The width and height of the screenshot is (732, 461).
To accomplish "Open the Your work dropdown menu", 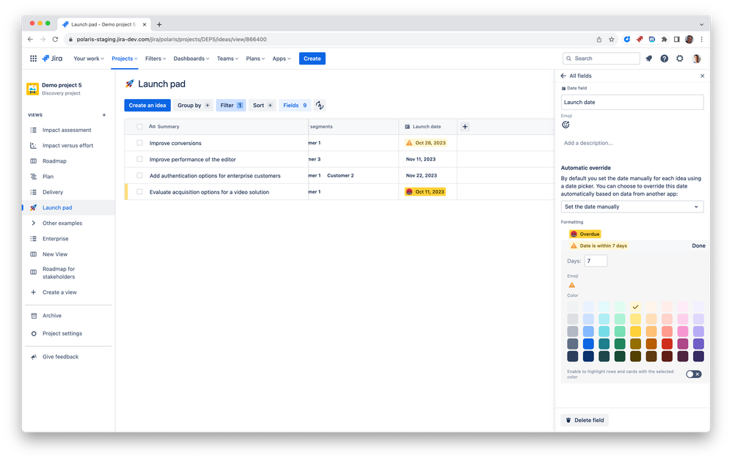I will click(x=88, y=59).
